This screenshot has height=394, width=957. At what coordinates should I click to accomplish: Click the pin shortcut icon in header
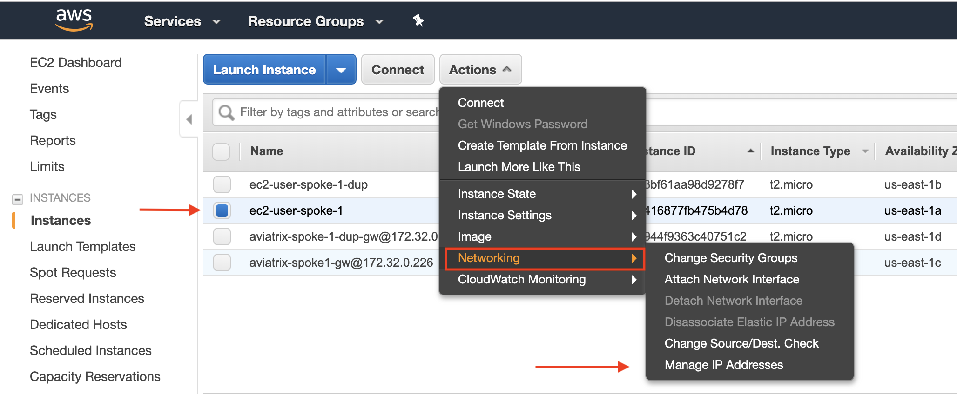coord(418,20)
